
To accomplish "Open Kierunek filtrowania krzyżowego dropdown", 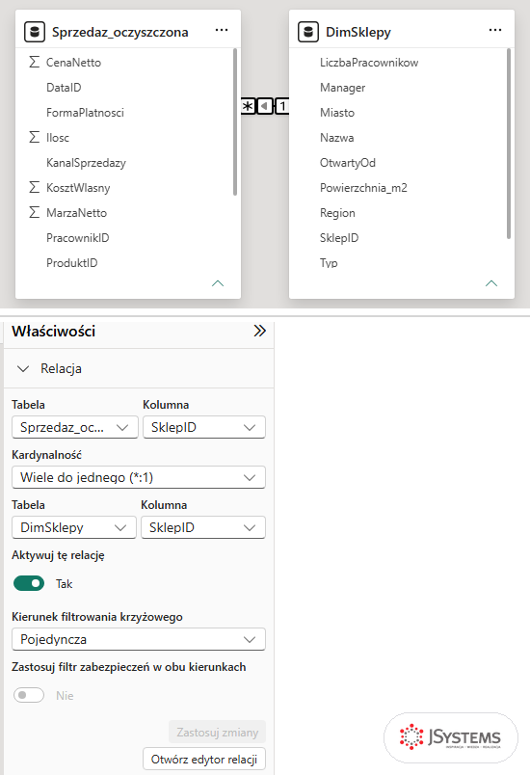I will tap(139, 640).
